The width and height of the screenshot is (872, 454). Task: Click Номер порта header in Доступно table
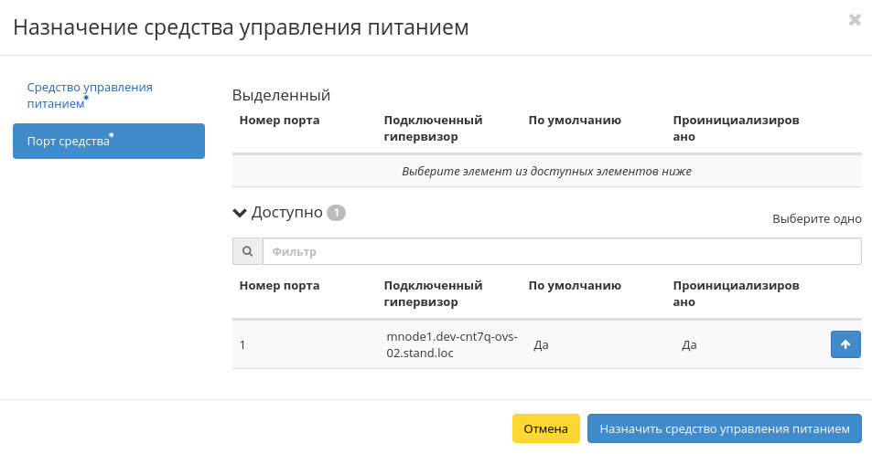(x=279, y=285)
